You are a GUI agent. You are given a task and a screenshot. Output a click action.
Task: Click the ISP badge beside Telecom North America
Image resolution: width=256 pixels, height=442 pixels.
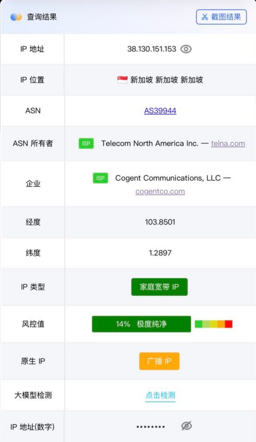(86, 143)
